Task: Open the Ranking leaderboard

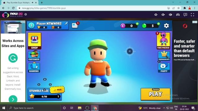Action: pos(34,68)
